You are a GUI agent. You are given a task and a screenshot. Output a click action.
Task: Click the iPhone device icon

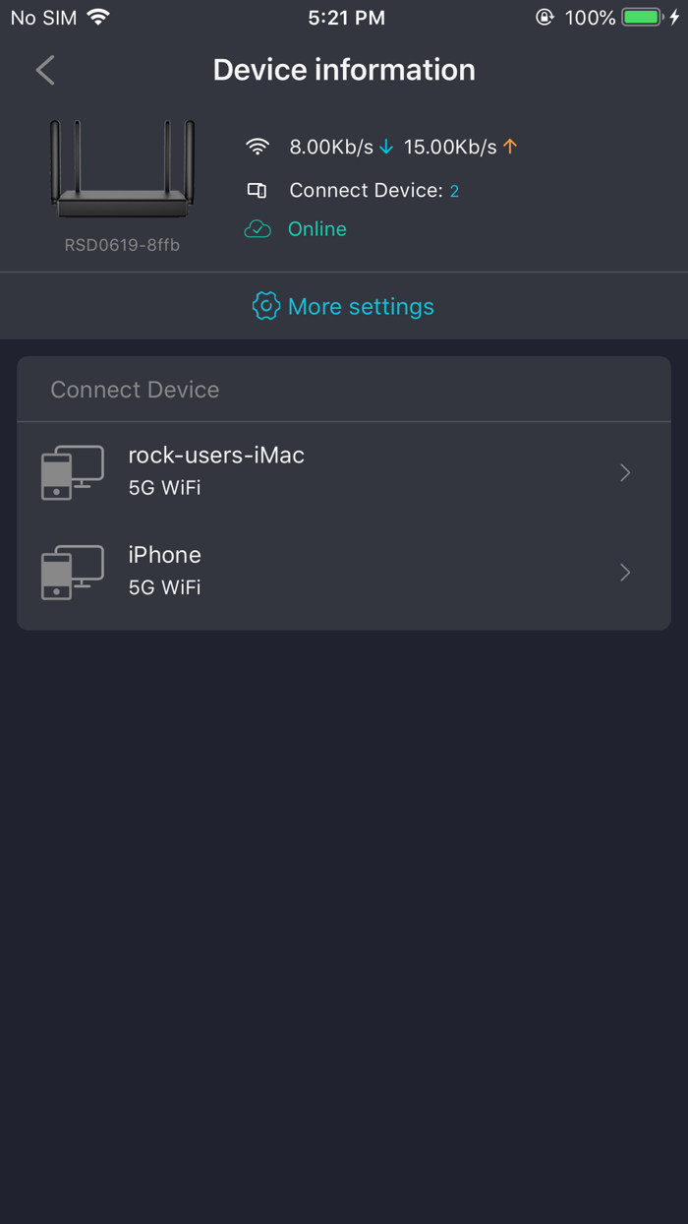(72, 572)
